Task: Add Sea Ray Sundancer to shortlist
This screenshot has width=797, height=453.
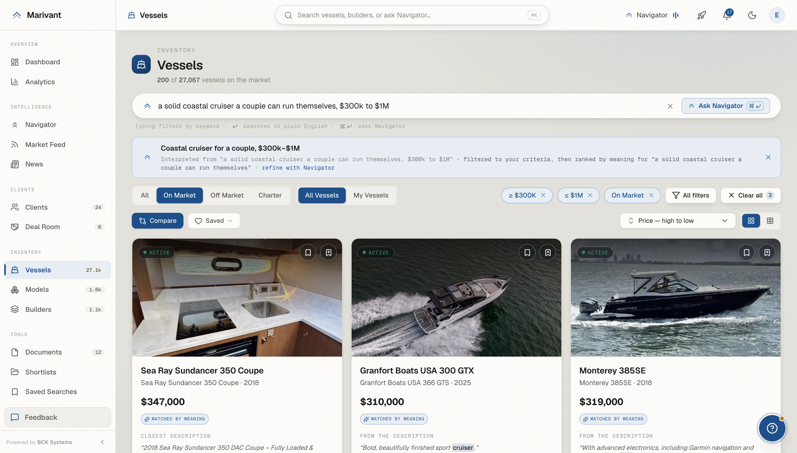Action: click(x=328, y=253)
